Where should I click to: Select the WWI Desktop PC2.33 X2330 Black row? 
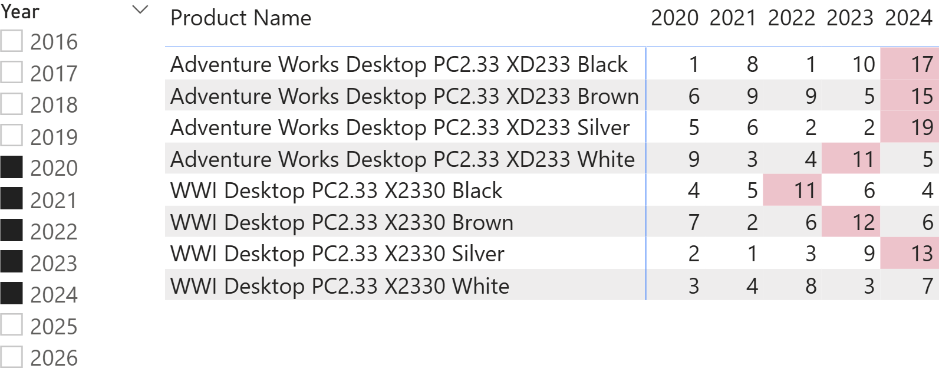pyautogui.click(x=336, y=190)
